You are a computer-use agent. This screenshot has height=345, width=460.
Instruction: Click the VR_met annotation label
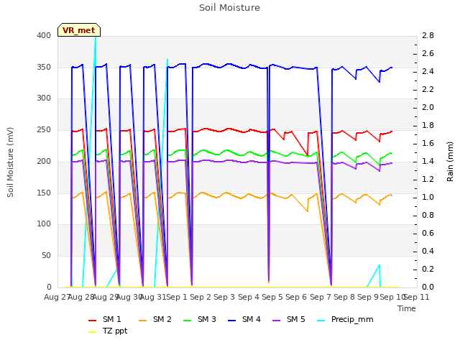pyautogui.click(x=79, y=30)
